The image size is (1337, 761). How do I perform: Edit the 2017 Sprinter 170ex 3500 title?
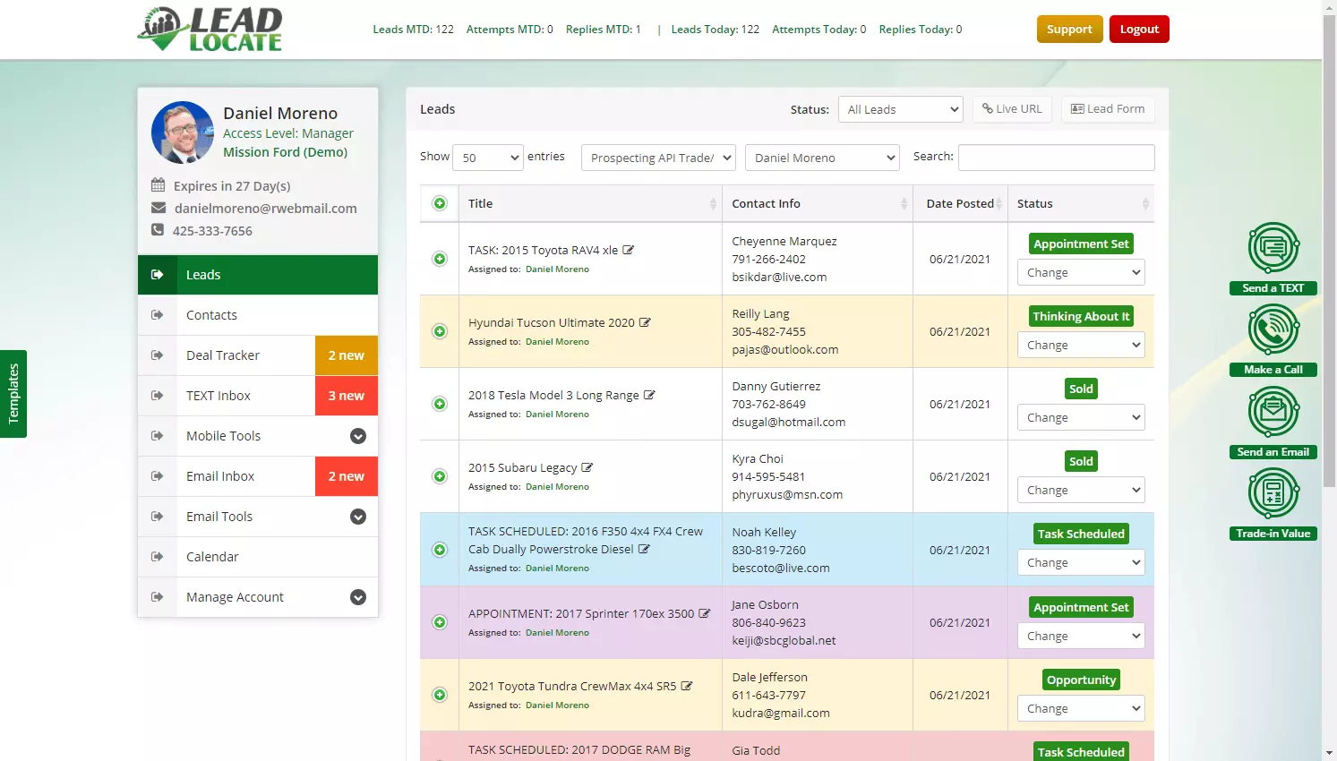coord(704,613)
